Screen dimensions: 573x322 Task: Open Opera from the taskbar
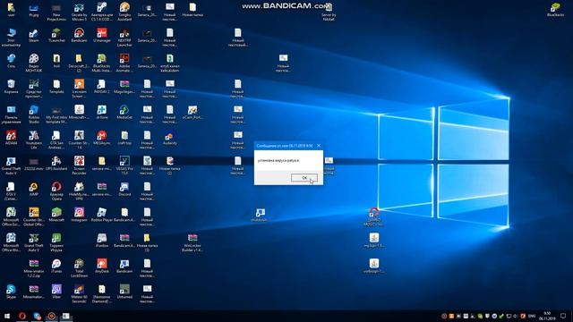tap(21, 316)
